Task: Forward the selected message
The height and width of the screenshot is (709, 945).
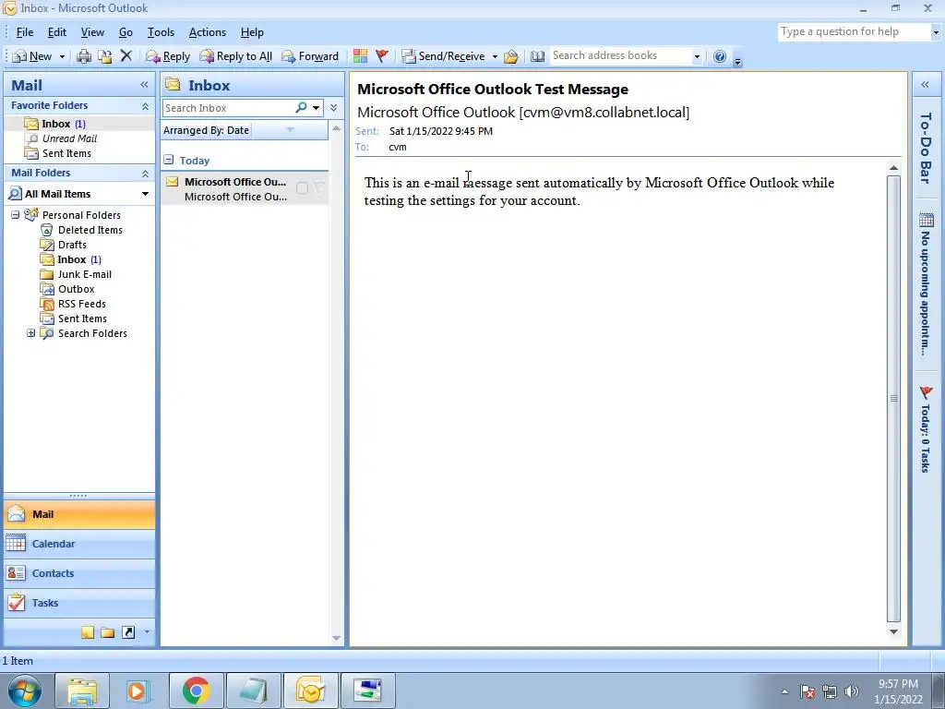Action: [310, 56]
